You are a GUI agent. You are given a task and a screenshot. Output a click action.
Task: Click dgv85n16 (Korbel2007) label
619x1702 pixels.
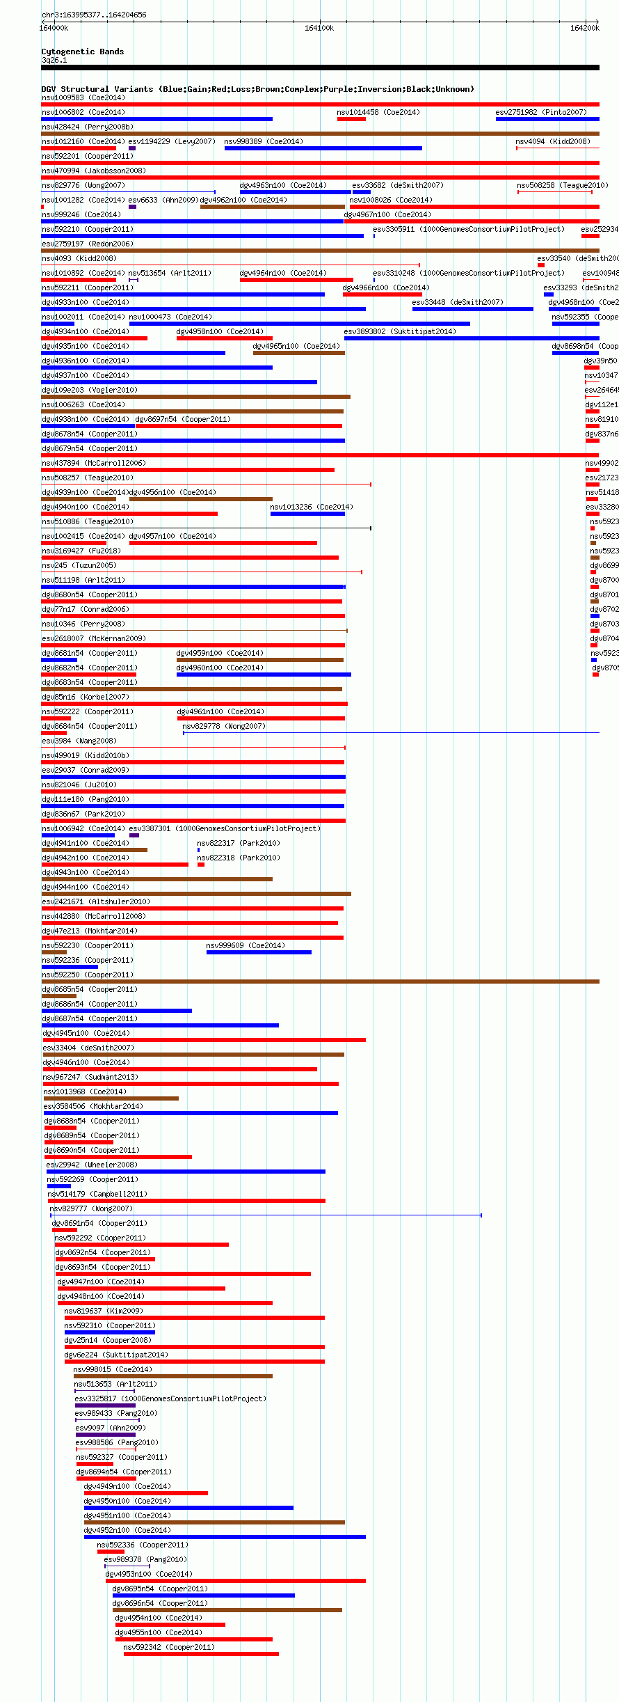pyautogui.click(x=86, y=697)
